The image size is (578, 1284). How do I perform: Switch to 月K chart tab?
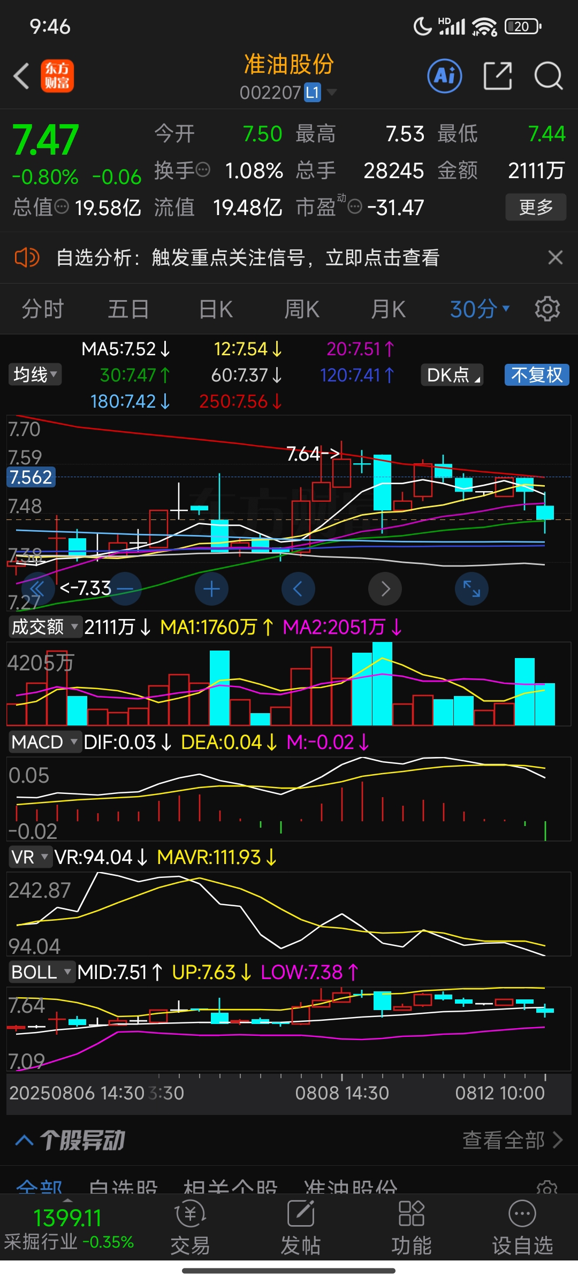388,309
